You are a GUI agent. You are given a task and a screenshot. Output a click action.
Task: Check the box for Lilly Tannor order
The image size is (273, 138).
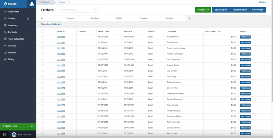[43, 71]
